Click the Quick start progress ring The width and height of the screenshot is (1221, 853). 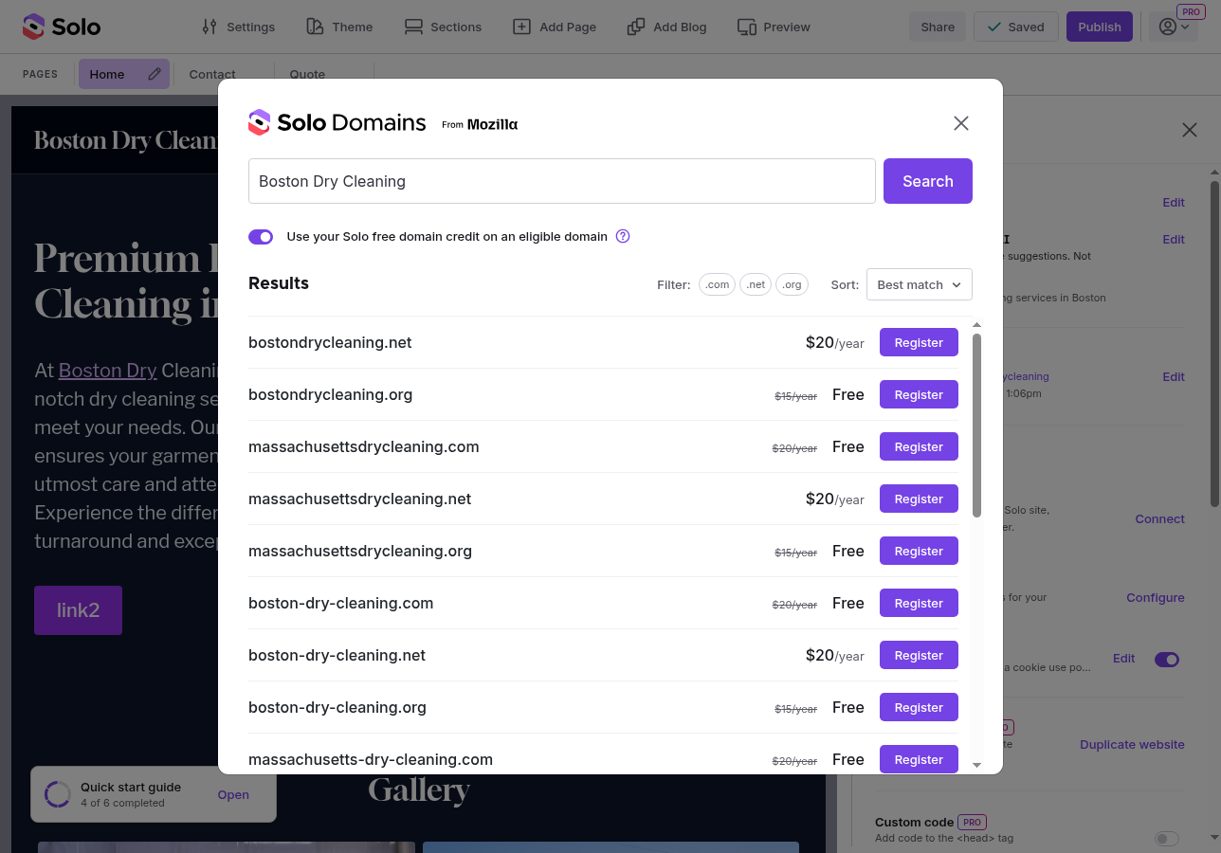point(58,794)
